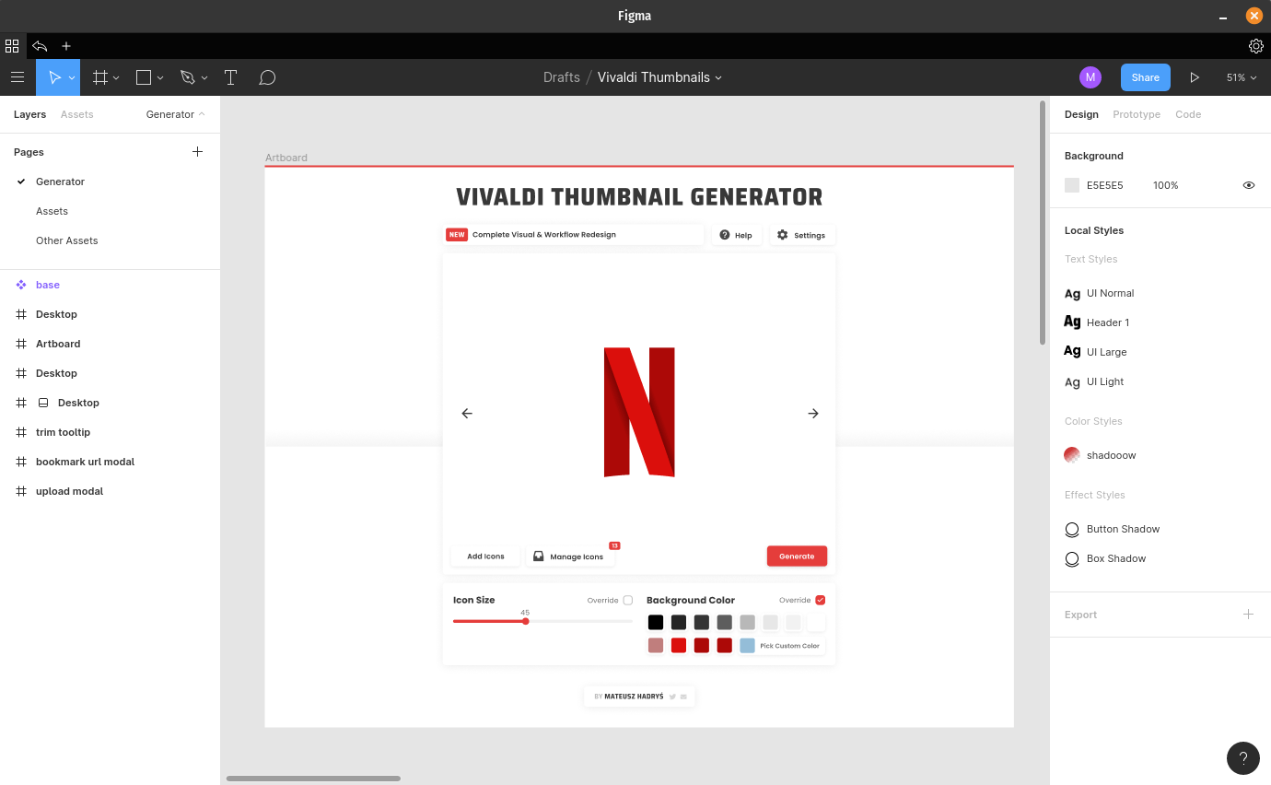Select the Pen tool
1271x785 pixels.
tap(188, 77)
